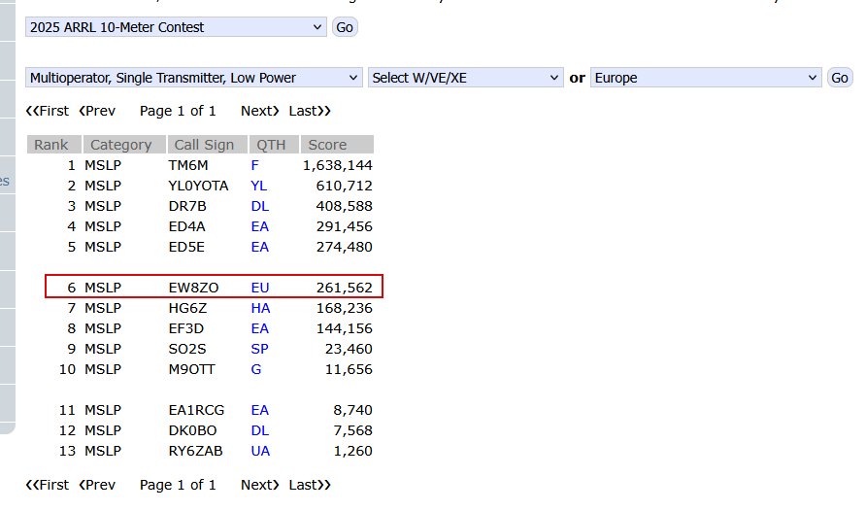Click Go button next to Europe dropdown
Image resolution: width=866 pixels, height=511 pixels.
pos(840,78)
